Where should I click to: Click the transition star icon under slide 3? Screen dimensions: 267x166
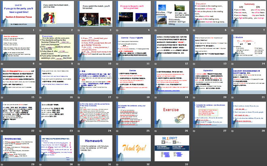(79, 30)
